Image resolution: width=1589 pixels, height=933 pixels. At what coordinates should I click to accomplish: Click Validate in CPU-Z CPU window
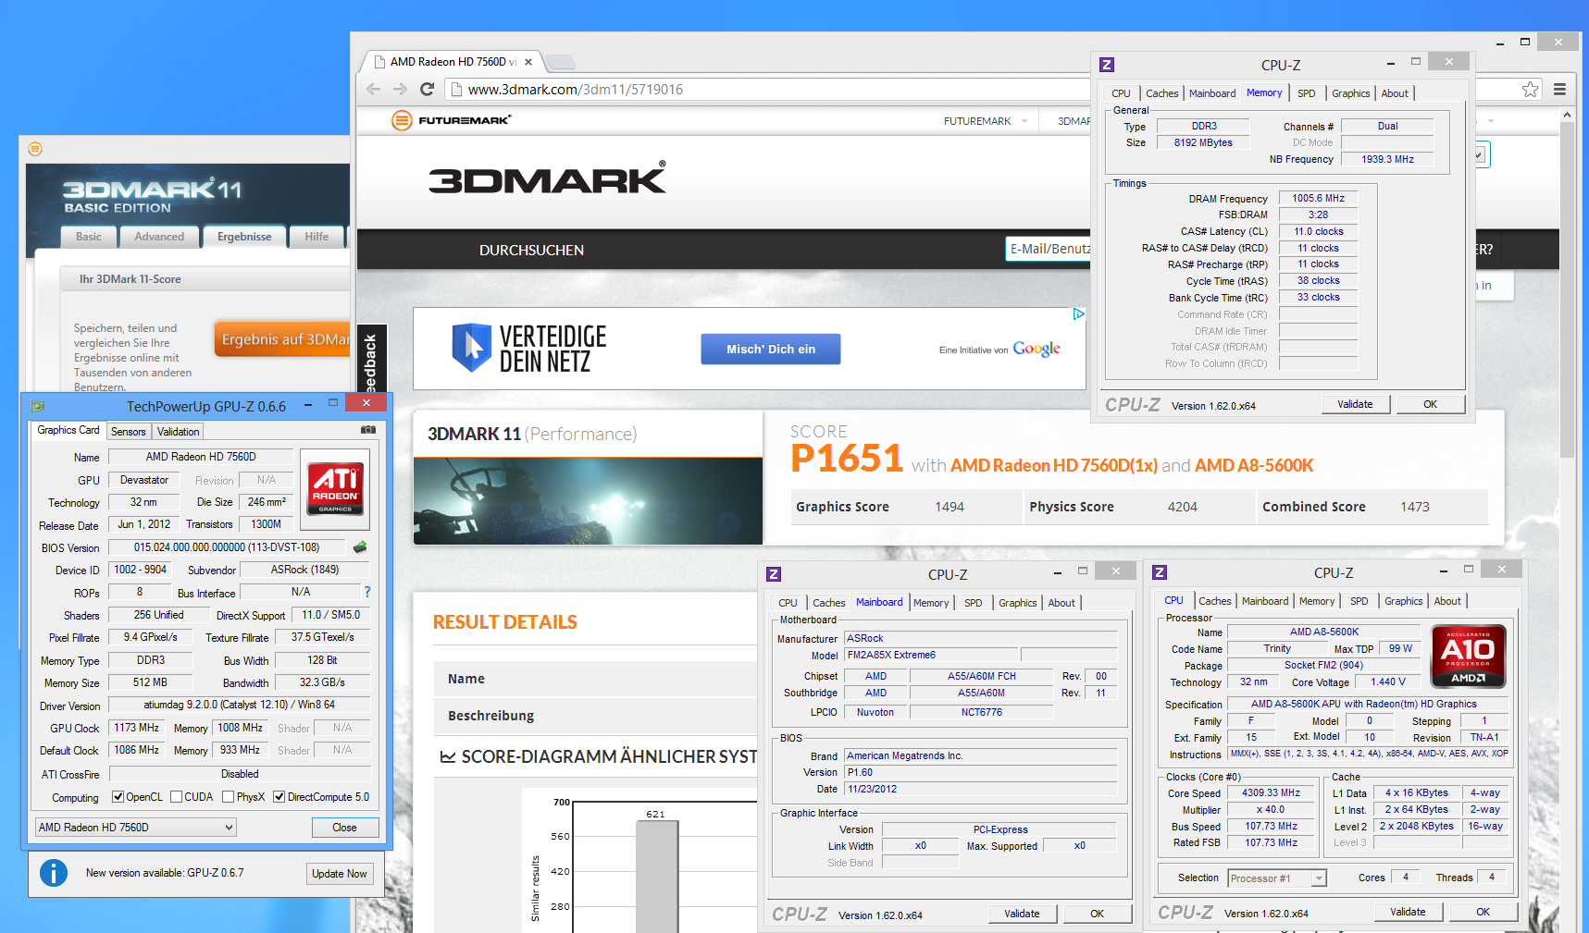click(1408, 912)
